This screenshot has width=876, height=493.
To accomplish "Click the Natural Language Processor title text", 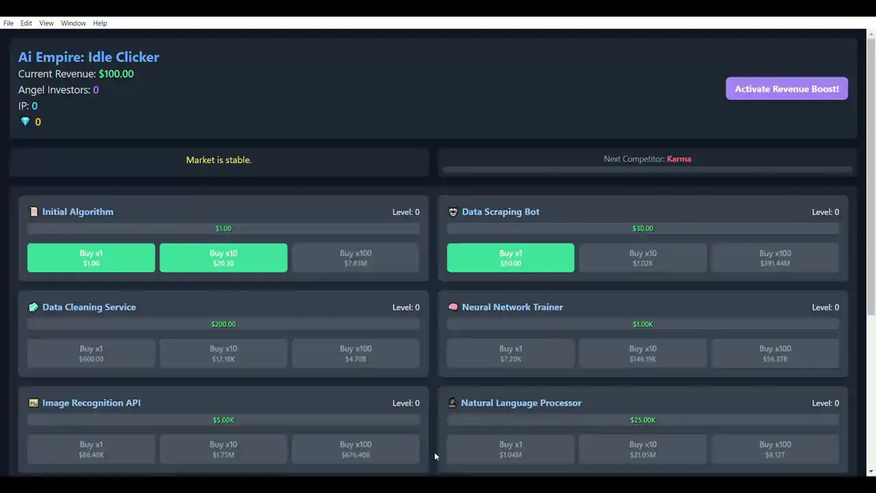I will pos(521,403).
